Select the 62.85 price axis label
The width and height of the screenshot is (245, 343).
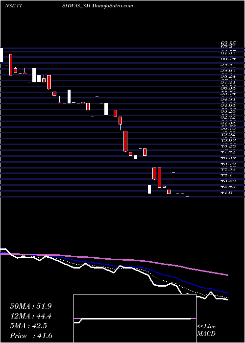coord(228,44)
